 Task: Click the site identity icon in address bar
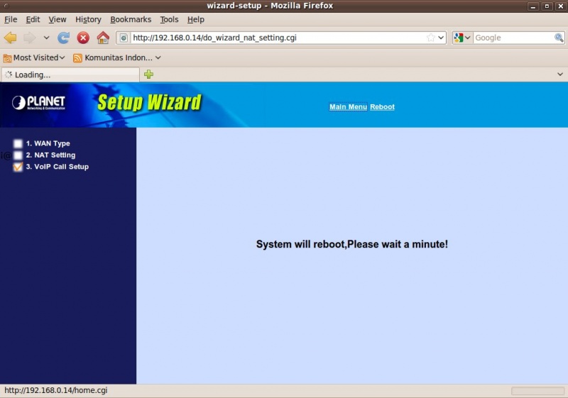pyautogui.click(x=124, y=38)
